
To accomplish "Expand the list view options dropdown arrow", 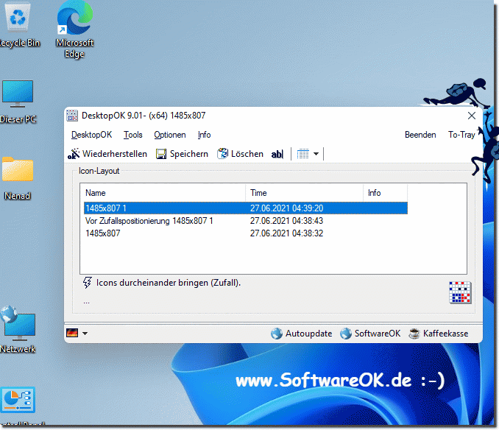I will point(316,154).
